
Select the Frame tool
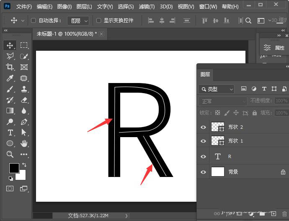(x=24, y=67)
